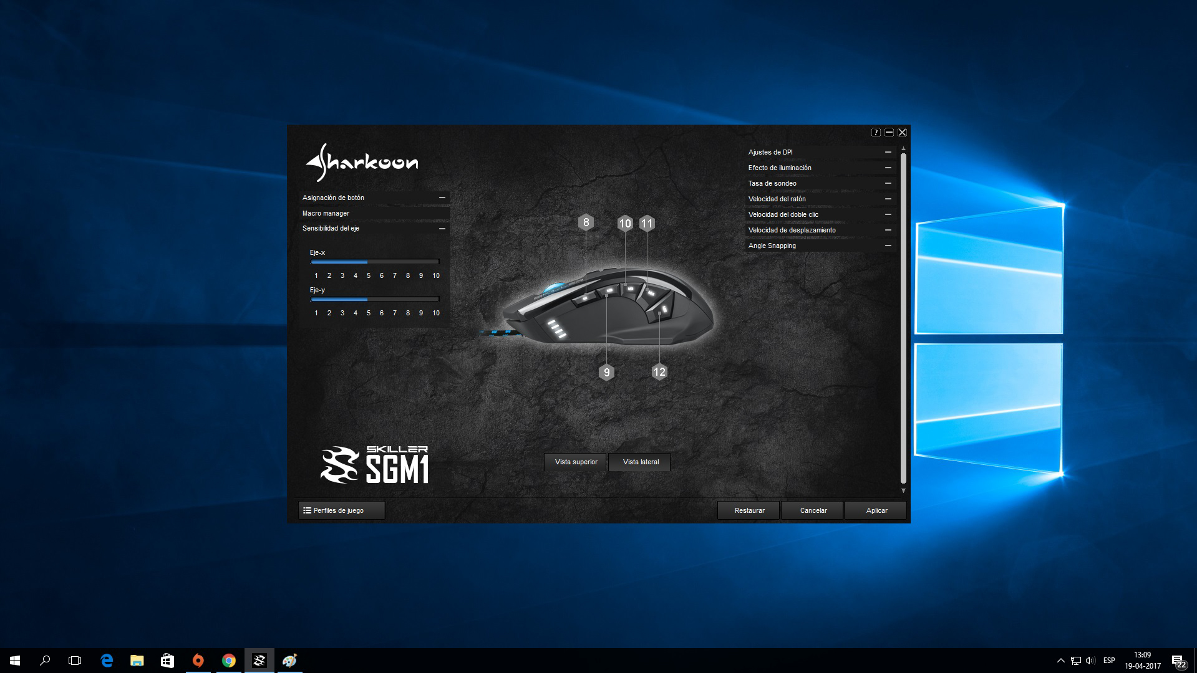This screenshot has height=673, width=1197.
Task: Select button marker 10 on mouse
Action: 625,224
